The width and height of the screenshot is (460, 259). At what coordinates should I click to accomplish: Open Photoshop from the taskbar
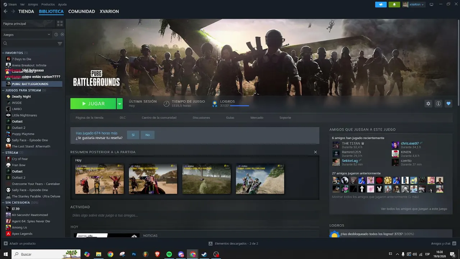click(134, 254)
